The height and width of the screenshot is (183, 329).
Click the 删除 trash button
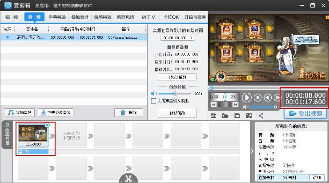coord(128,112)
